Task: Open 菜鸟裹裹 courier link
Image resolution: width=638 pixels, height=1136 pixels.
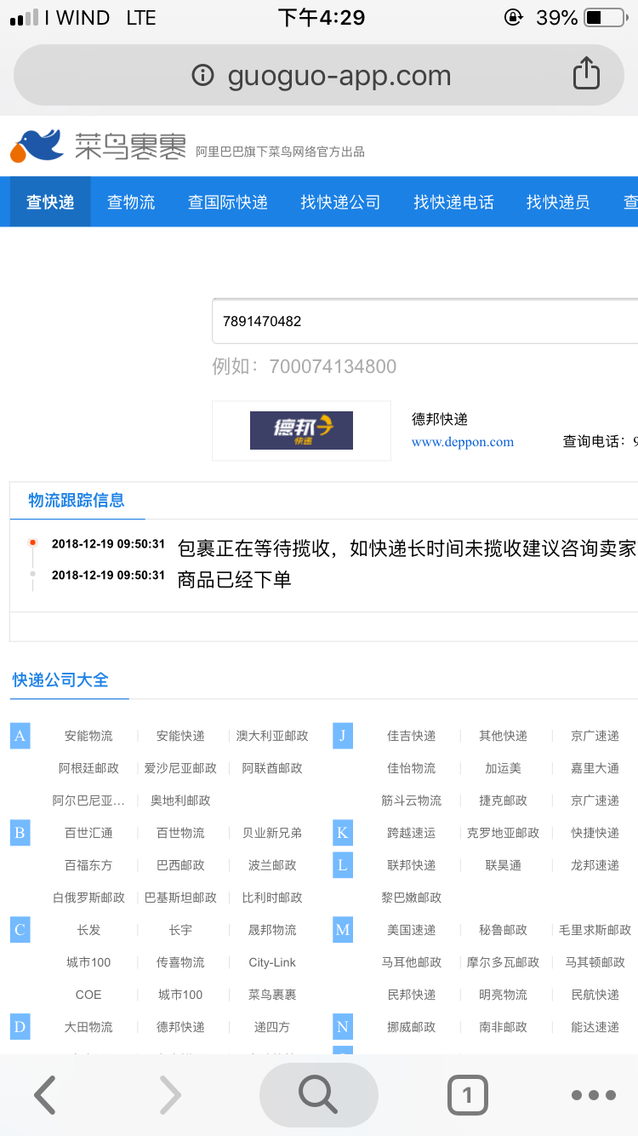Action: pyautogui.click(x=272, y=995)
